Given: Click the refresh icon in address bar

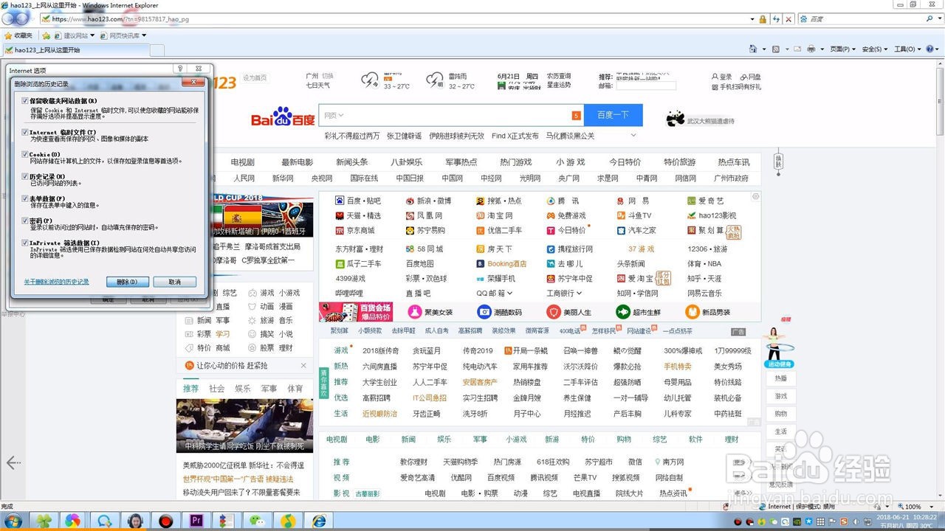Looking at the screenshot, I should click(x=775, y=18).
